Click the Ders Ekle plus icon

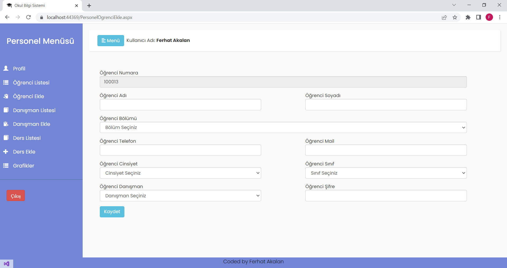point(6,151)
